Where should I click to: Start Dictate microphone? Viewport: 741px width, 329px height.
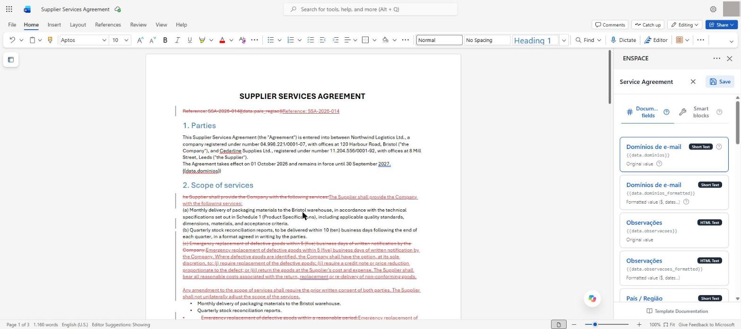click(623, 40)
